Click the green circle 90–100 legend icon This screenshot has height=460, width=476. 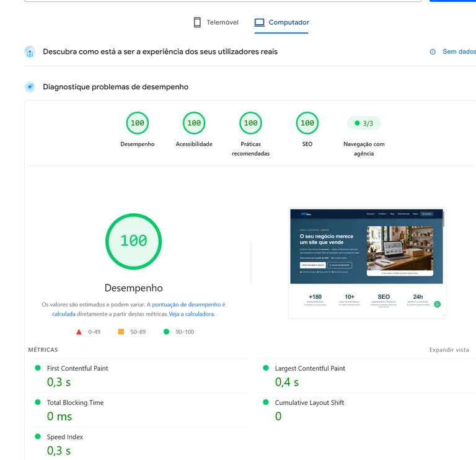point(166,332)
